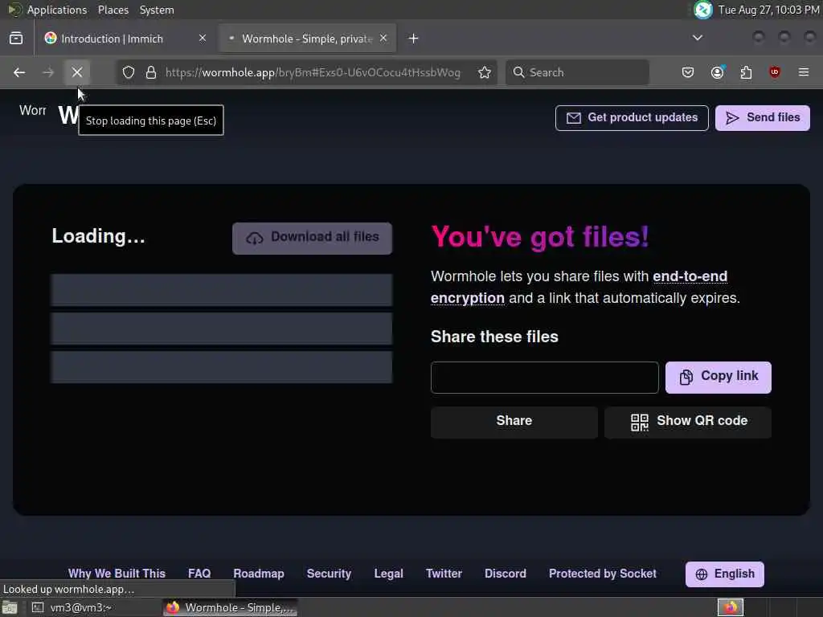Open the Twitter footer link
This screenshot has width=823, height=617.
444,574
